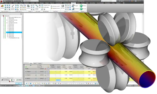Open the Flower tab in browser panel
Viewport: 157px width, 94px height.
coord(19,80)
